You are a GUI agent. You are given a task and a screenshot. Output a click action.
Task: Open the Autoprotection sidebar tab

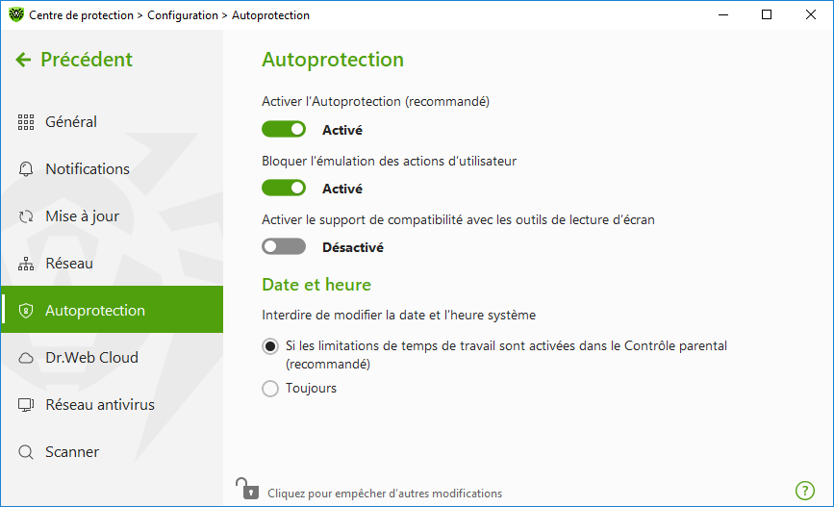coord(112,310)
